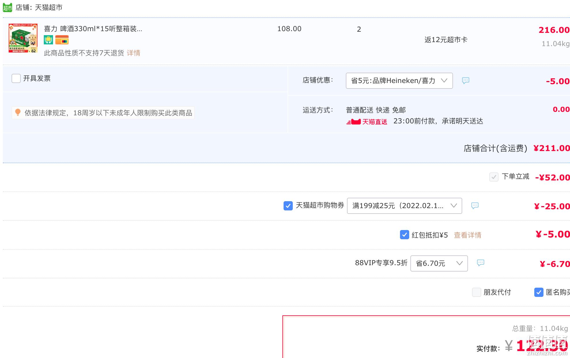Screen dimensions: 570x358
Task: Click the green 超市 store logo icon
Action: (7, 7)
